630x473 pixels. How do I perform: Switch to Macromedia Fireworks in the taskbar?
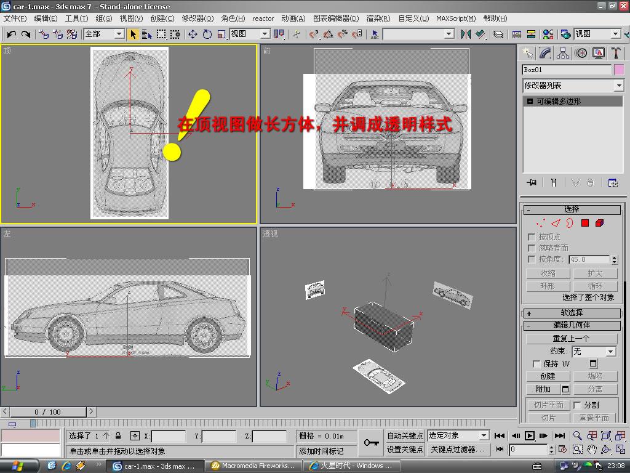(x=253, y=466)
